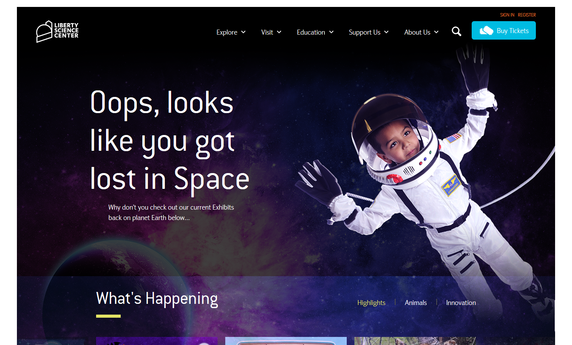Open the Visit menu label

click(x=267, y=32)
